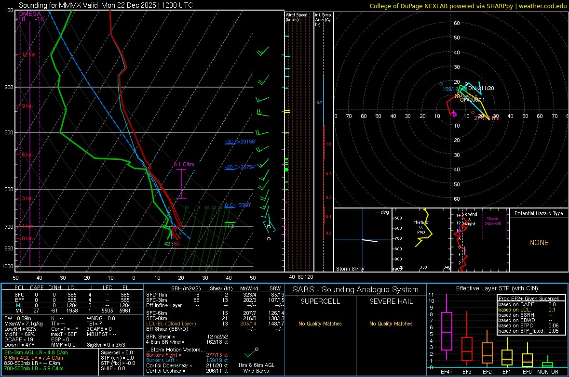Viewport: 569px width, 377px height.
Task: Click the red 'Bunkers Right' storm motion row
Action: (x=187, y=355)
